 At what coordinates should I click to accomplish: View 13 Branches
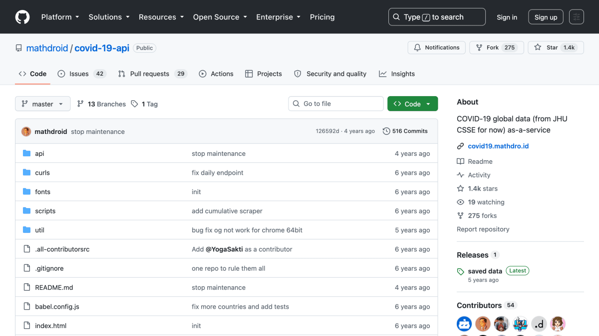(x=101, y=104)
